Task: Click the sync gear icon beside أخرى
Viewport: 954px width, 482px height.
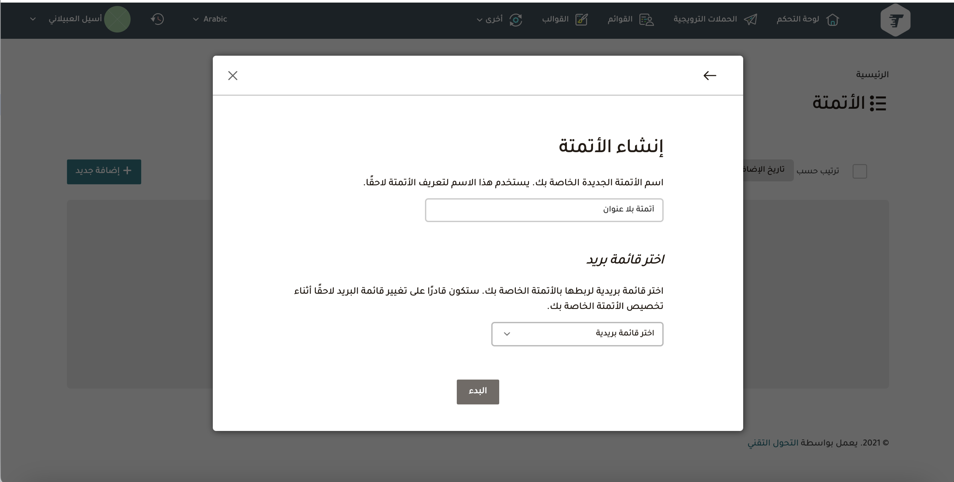Action: (515, 20)
